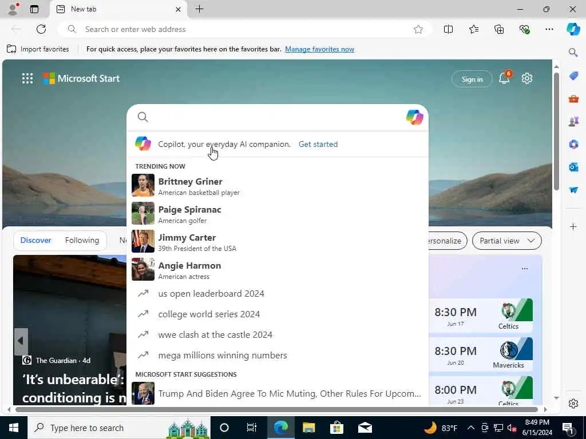Open the browser profile icon
This screenshot has width=586, height=439.
[13, 9]
